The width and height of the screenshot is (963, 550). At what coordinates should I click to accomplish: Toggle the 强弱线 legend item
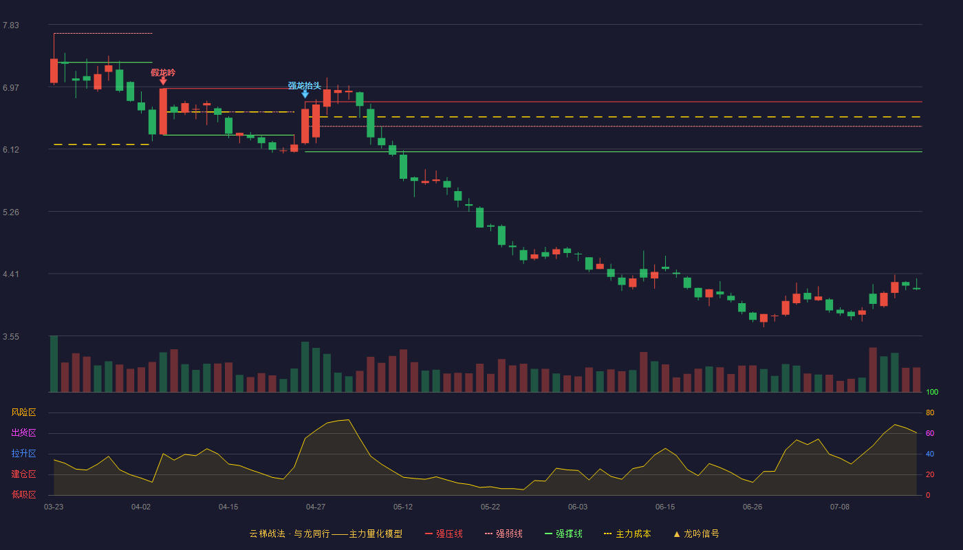504,533
